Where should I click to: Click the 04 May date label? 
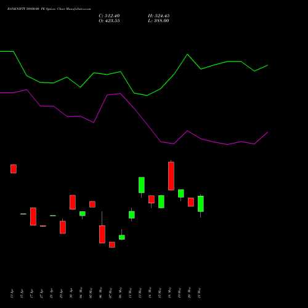81,293
